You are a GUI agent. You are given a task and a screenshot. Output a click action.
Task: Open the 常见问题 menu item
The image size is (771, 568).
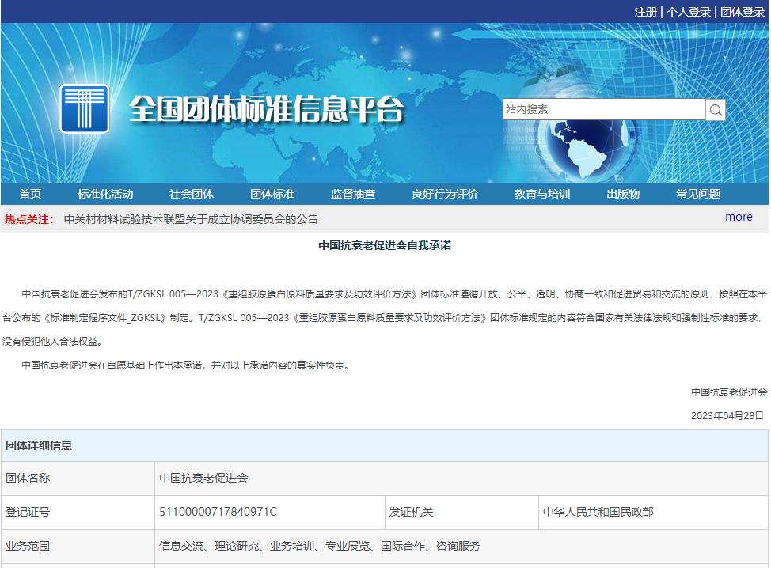698,195
